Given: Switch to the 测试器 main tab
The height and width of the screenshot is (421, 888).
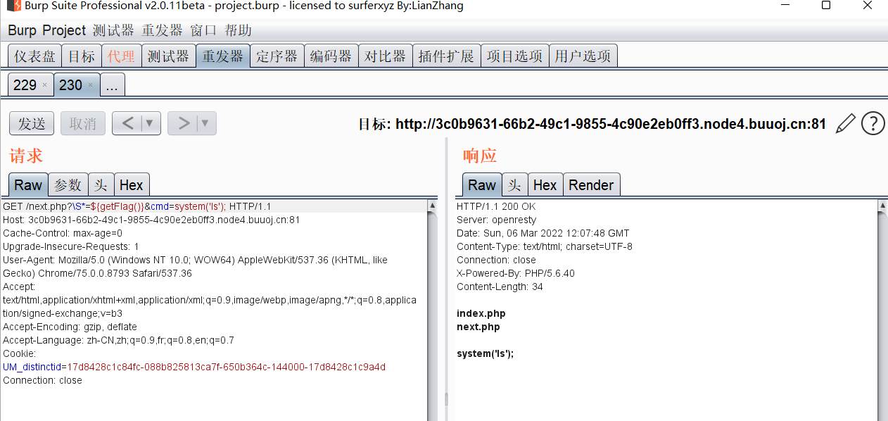Looking at the screenshot, I should point(168,56).
